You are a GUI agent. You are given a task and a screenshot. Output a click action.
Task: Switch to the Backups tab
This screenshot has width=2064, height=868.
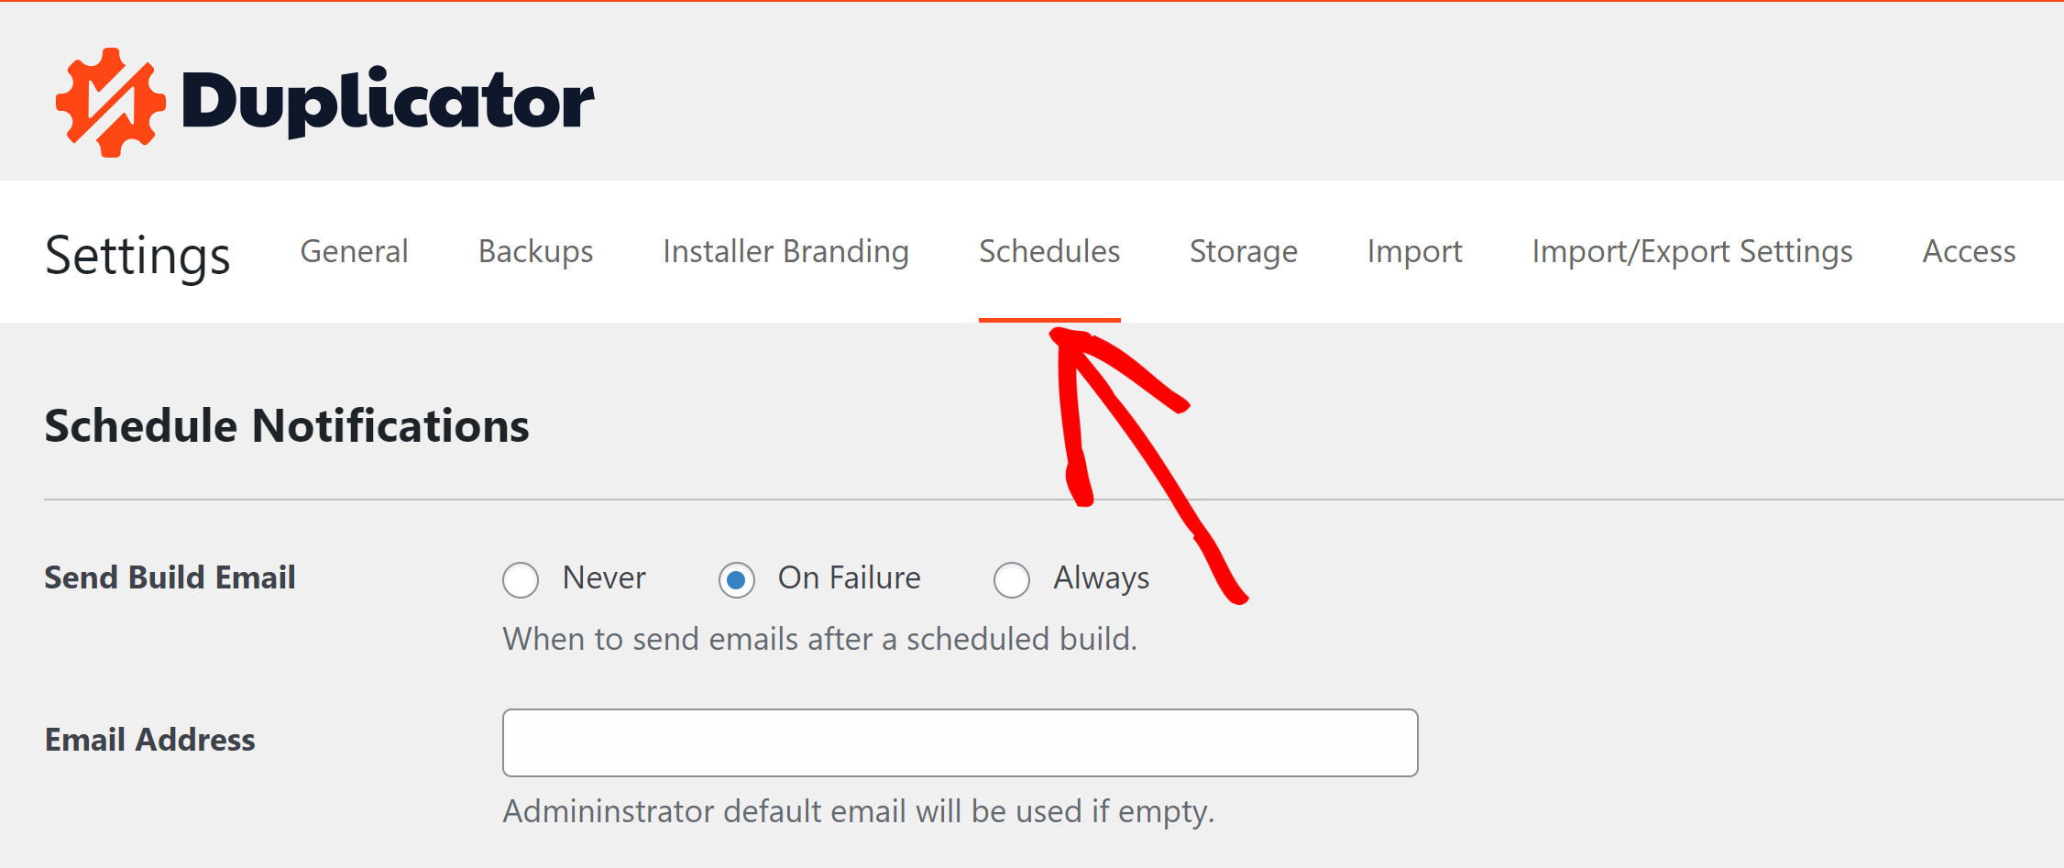(x=535, y=251)
